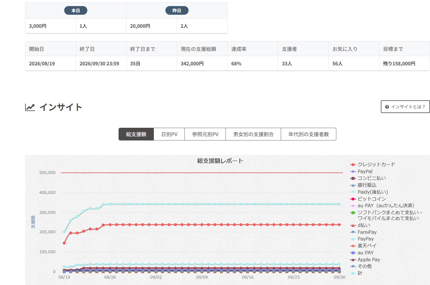The width and height of the screenshot is (430, 285).
Task: Click the 楽天ペイ legend marker icon
Action: (x=353, y=246)
